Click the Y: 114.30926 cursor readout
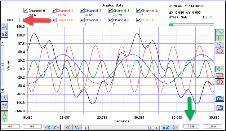 click(194, 6)
